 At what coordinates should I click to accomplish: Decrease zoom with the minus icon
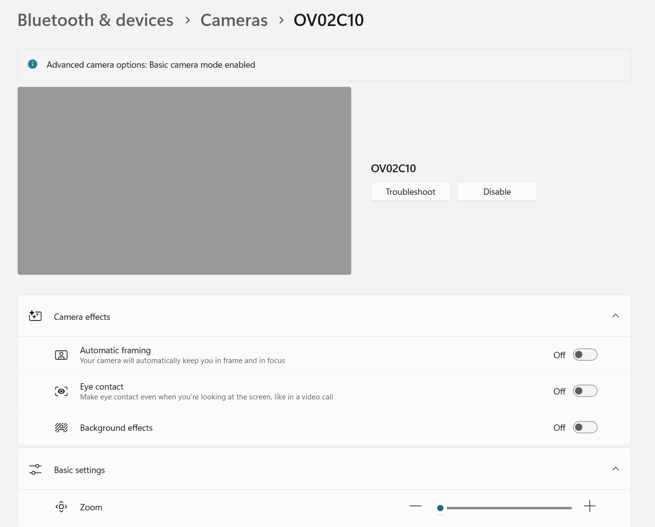coord(416,506)
